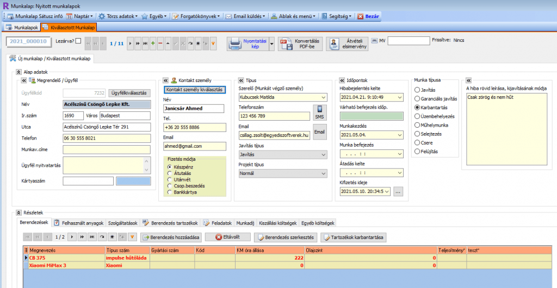This screenshot has height=288, width=557.
Task: Refresh work order data in top navigator
Action: pos(190,43)
